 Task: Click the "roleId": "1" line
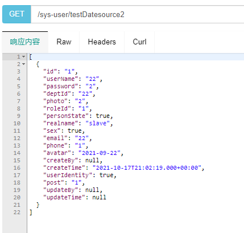pyautogui.click(x=68, y=108)
